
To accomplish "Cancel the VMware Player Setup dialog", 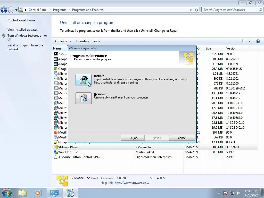I will pos(182,138).
